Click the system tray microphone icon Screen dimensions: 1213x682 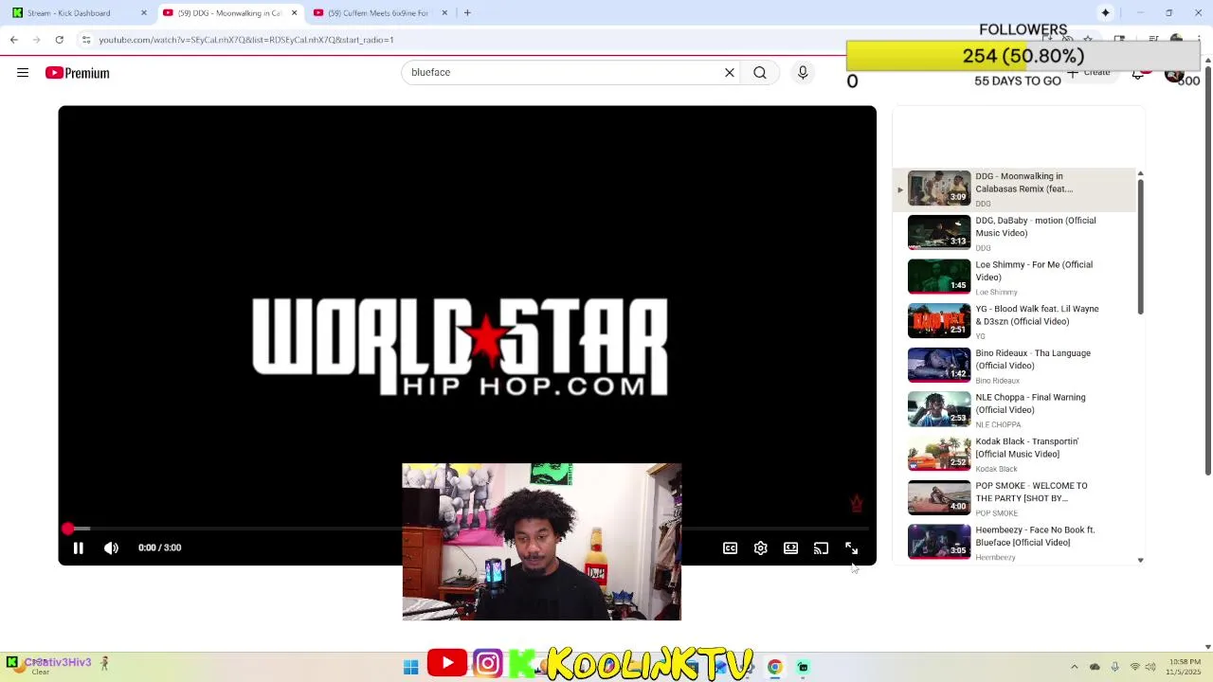click(x=1114, y=667)
